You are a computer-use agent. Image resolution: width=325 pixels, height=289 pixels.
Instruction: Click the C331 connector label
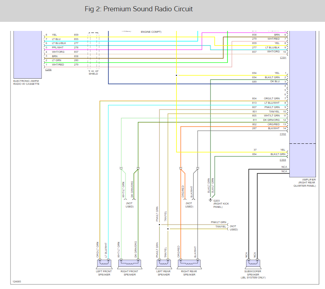click(x=283, y=58)
